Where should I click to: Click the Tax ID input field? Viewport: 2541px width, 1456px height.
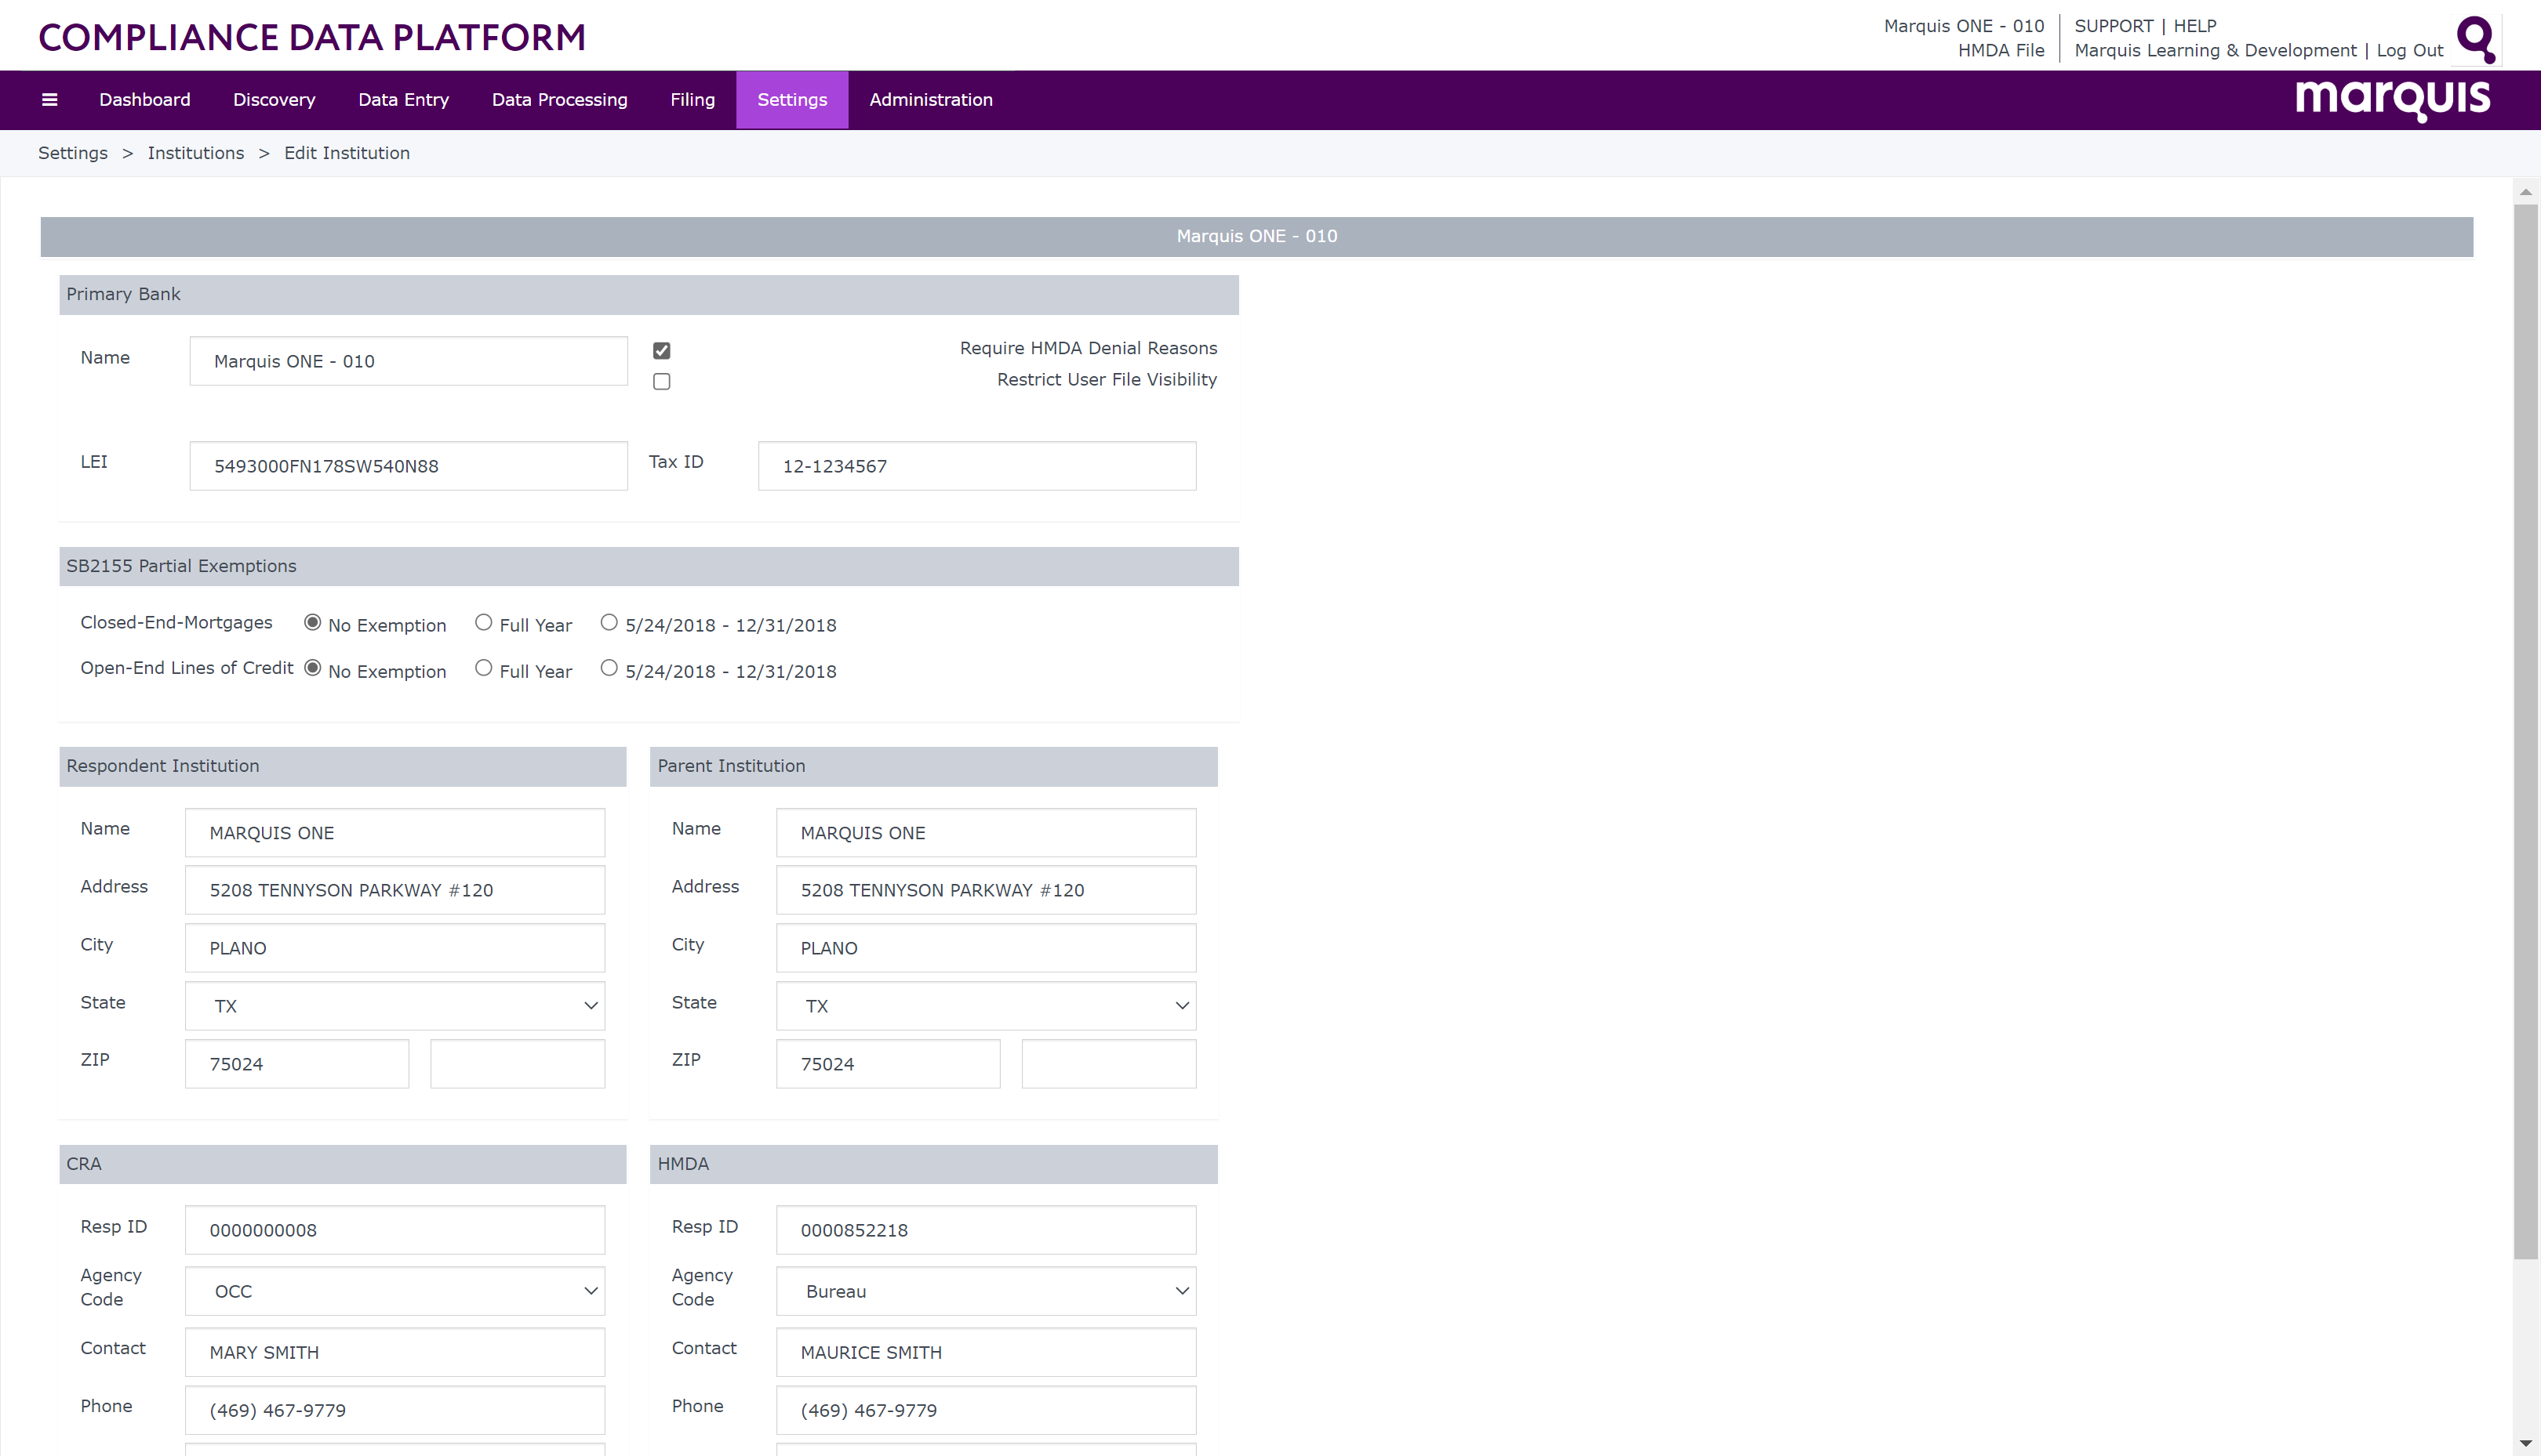coord(976,466)
